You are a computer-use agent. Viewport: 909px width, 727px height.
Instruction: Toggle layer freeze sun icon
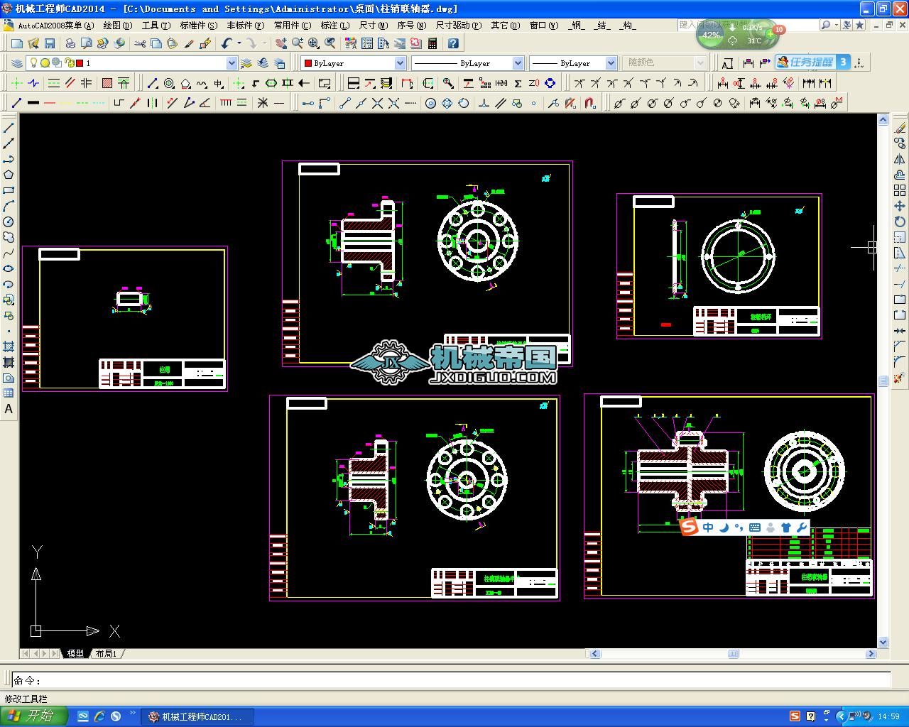(x=45, y=63)
